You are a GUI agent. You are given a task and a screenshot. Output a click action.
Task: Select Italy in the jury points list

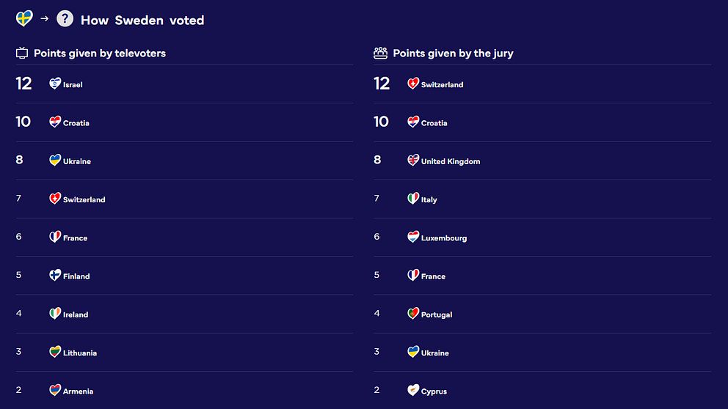[542, 199]
